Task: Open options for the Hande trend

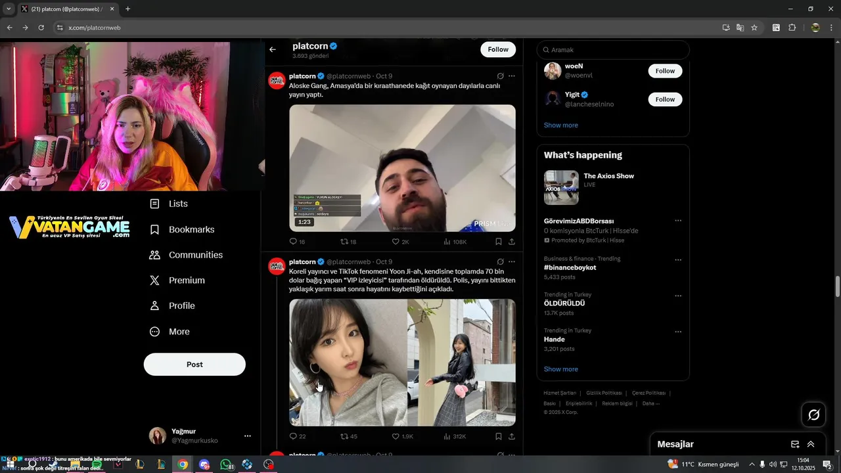Action: (x=678, y=332)
